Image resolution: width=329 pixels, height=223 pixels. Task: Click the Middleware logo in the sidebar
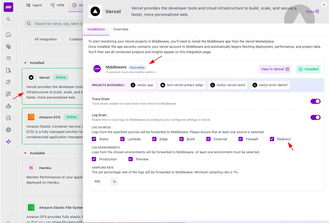(8, 7)
